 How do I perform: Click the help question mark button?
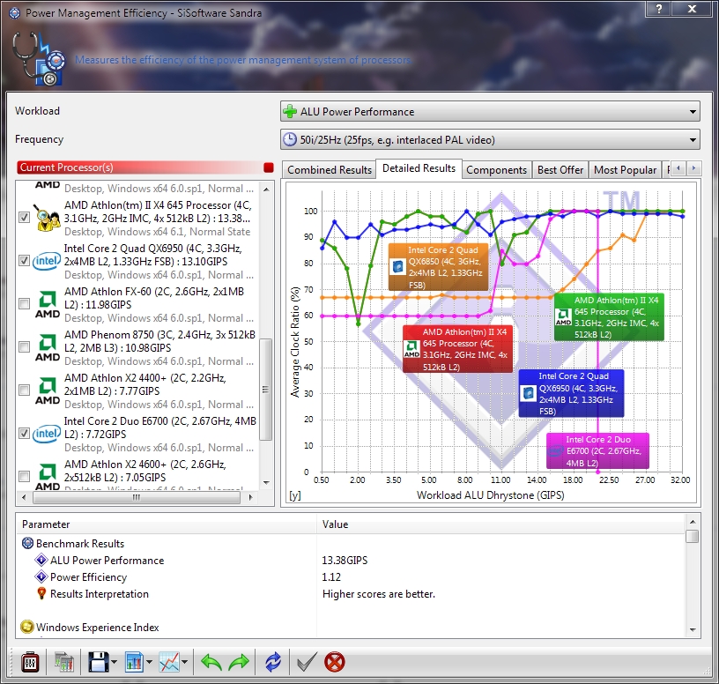pos(659,9)
